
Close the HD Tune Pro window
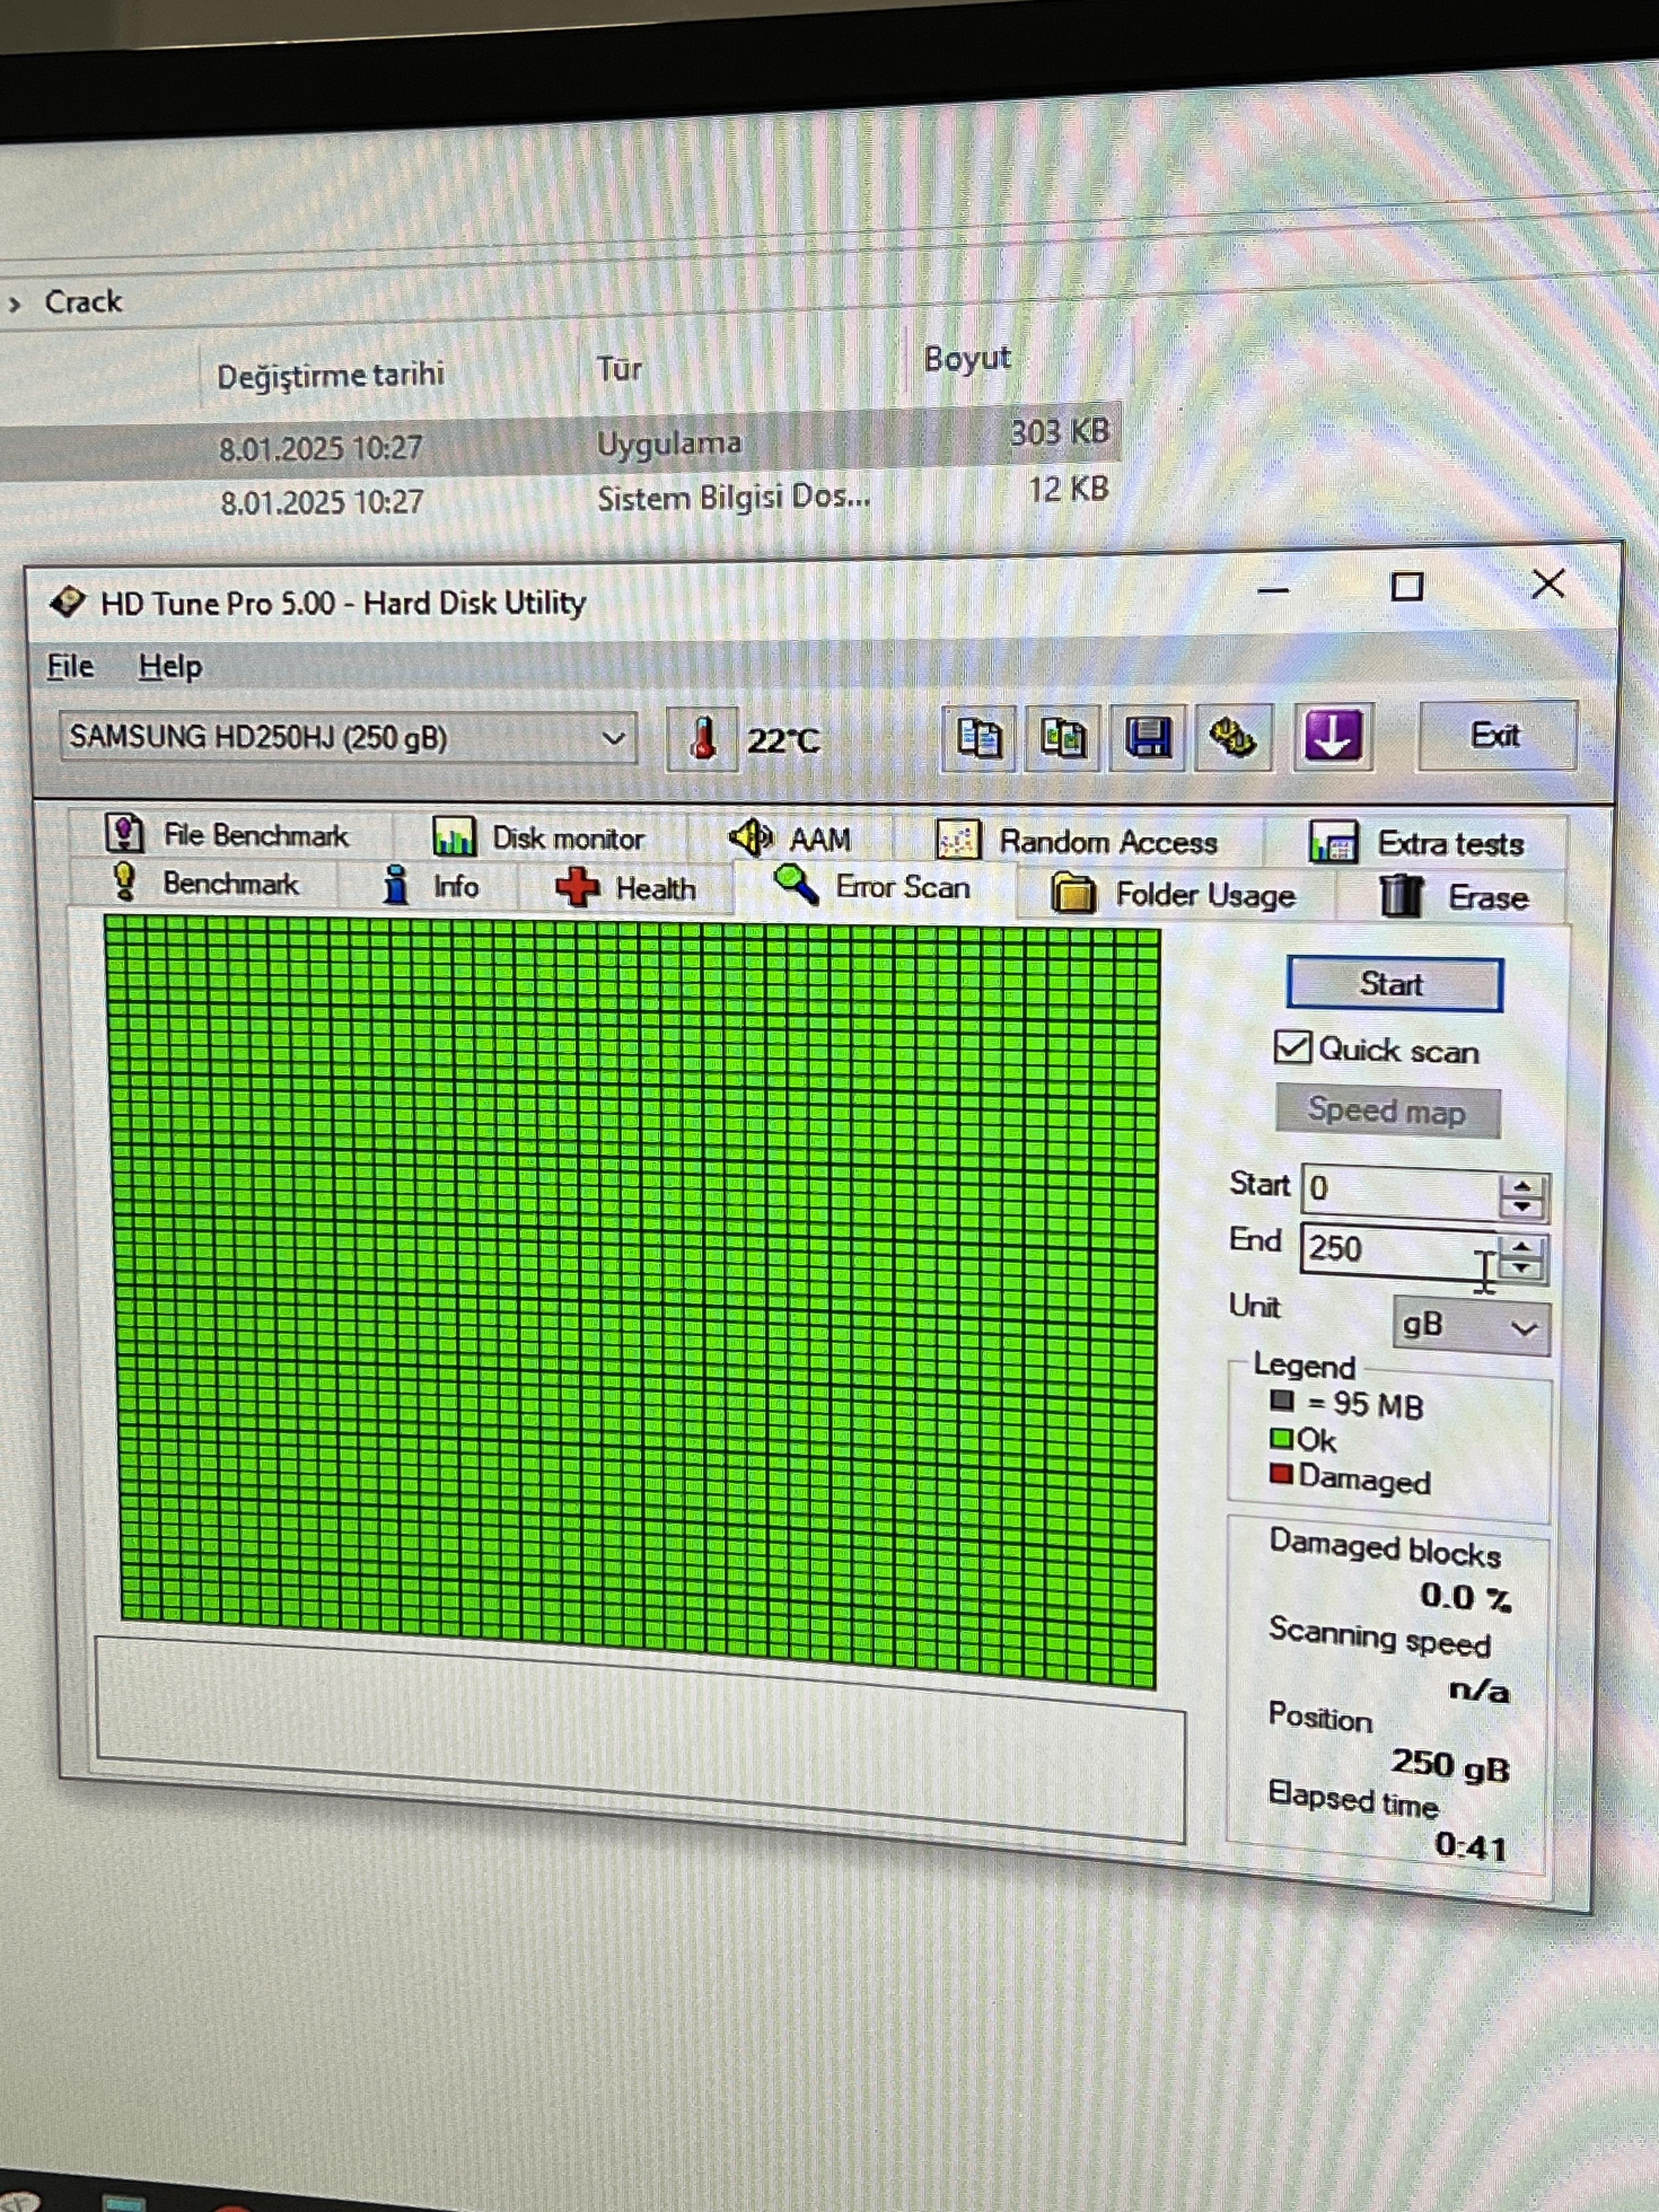(x=1548, y=583)
